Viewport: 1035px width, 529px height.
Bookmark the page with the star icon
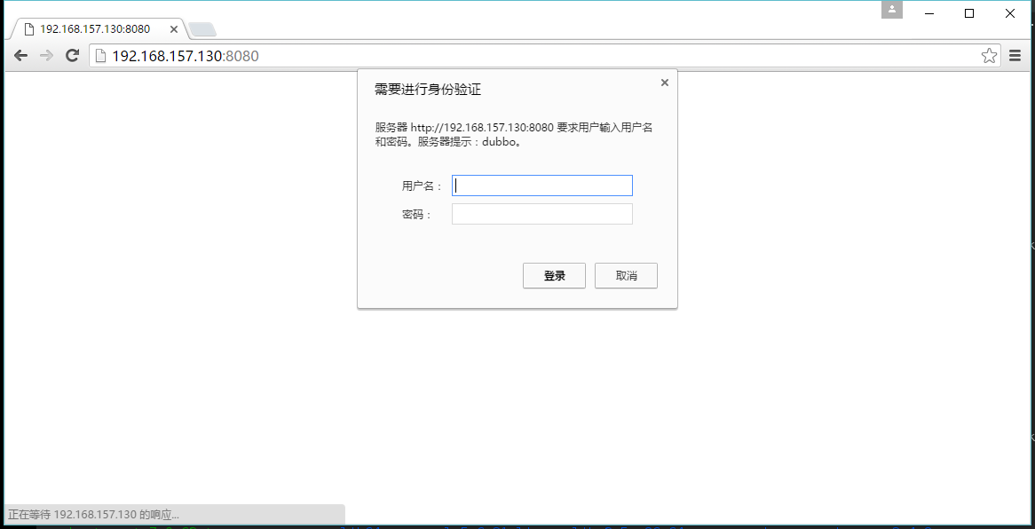[989, 55]
